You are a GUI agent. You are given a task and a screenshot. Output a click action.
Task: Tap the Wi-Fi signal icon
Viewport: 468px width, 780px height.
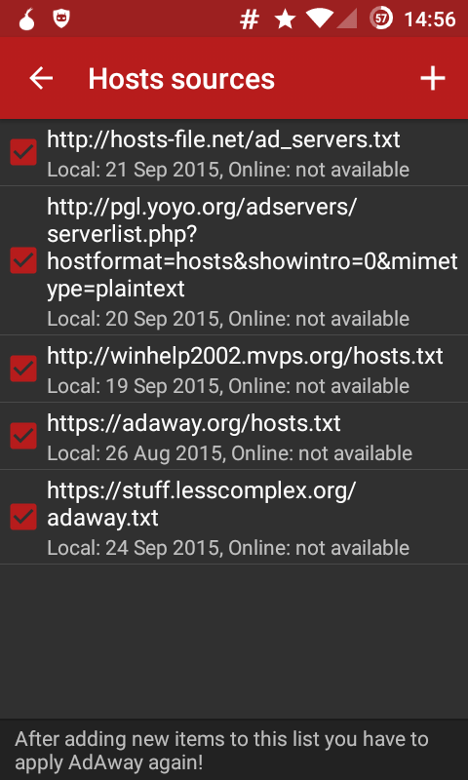(x=319, y=19)
